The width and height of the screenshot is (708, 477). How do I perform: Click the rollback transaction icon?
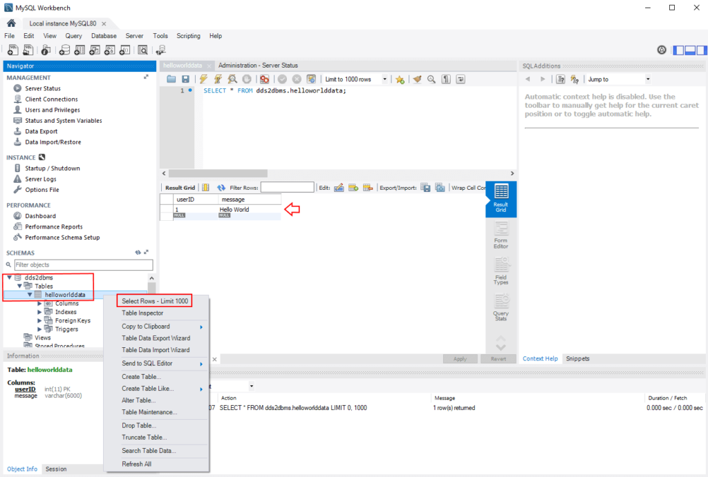tap(297, 79)
